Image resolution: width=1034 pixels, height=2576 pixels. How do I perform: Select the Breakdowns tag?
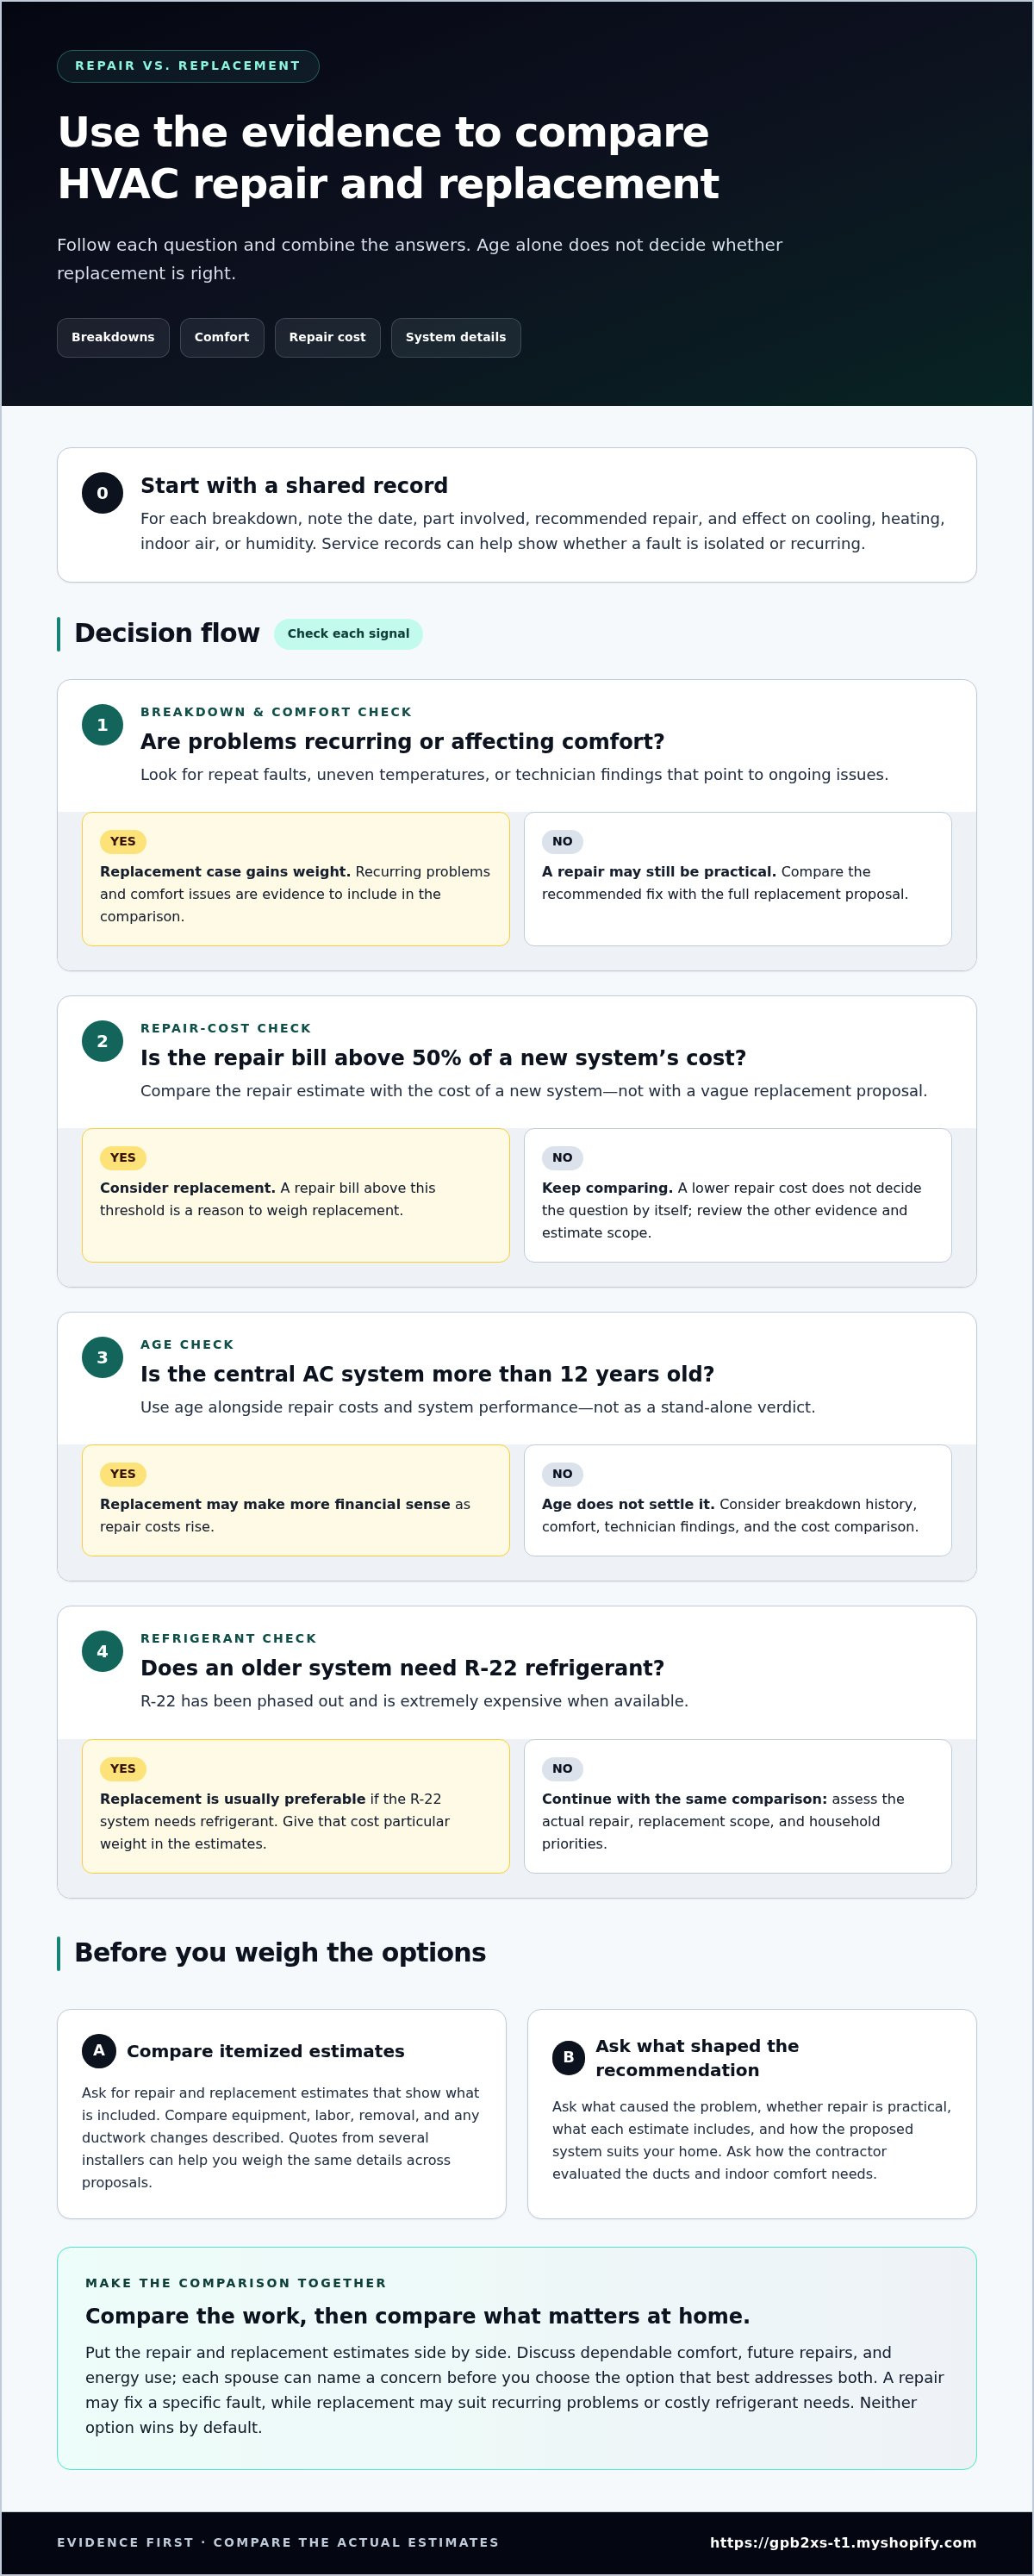click(x=113, y=337)
